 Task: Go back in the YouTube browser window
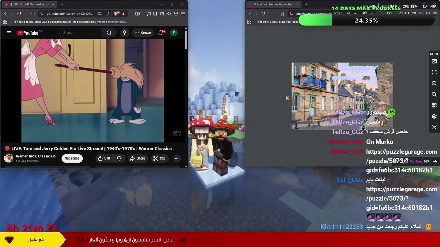point(5,14)
